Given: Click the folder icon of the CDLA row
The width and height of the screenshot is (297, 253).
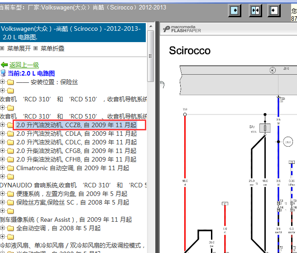Looking at the screenshot, I should click(10, 134).
